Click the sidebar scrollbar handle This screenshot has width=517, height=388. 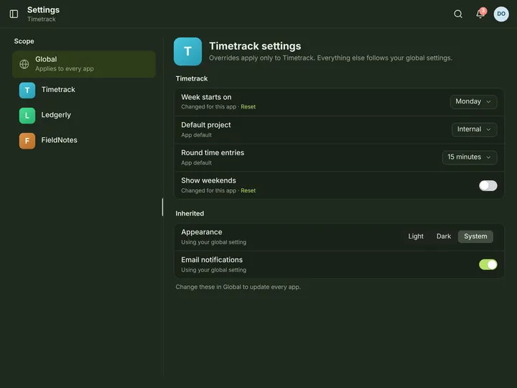pyautogui.click(x=162, y=207)
